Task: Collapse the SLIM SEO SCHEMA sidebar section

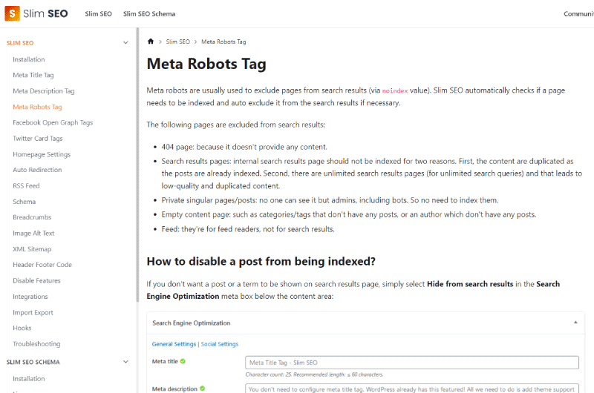Action: click(125, 362)
